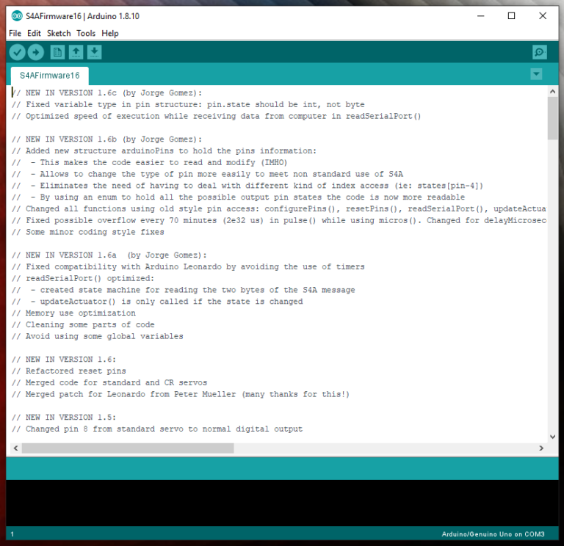Create a new sketch with New icon
Image resolution: width=564 pixels, height=546 pixels.
tap(57, 52)
